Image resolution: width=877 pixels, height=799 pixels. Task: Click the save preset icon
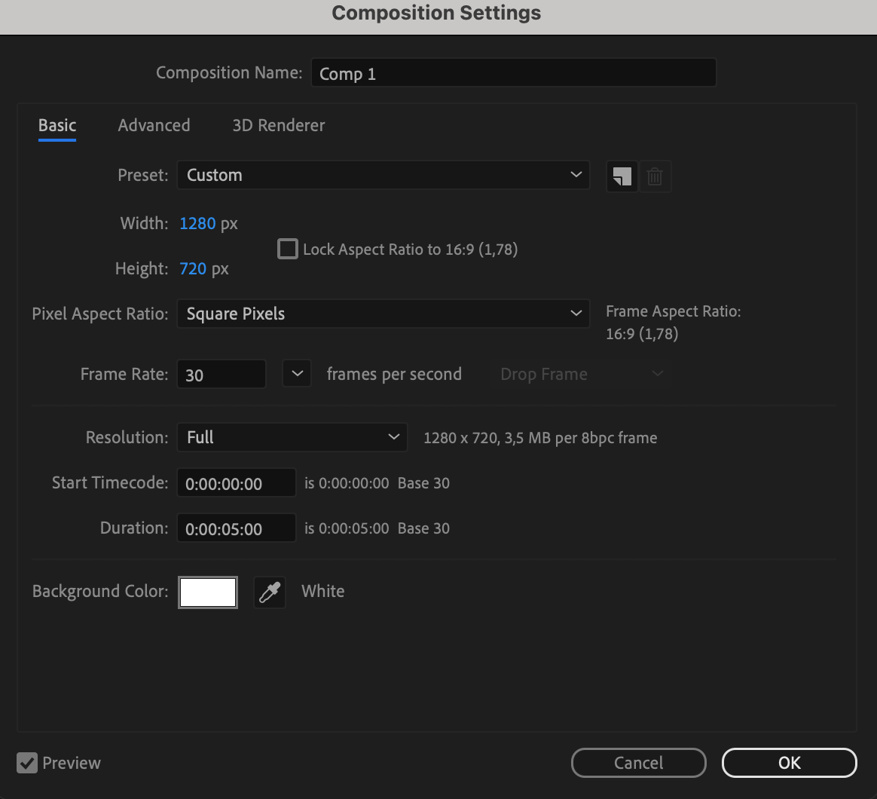(x=622, y=176)
